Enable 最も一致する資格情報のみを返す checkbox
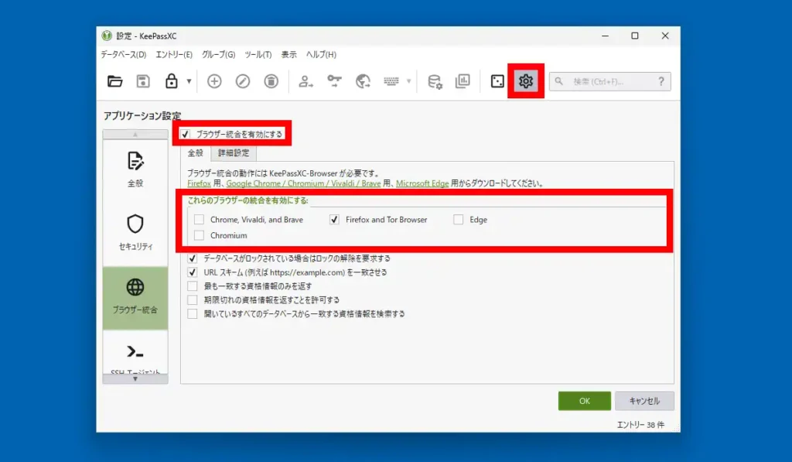This screenshot has width=792, height=462. [x=193, y=286]
